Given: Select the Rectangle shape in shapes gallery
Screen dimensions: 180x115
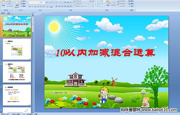Looking at the screenshot, I should pyautogui.click(x=100, y=1).
